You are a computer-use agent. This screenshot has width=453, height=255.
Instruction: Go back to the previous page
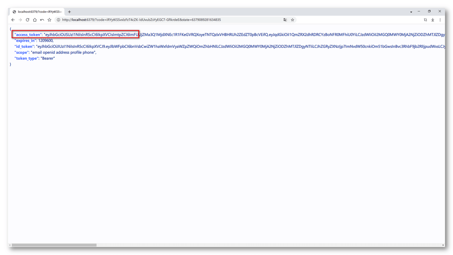click(x=13, y=20)
